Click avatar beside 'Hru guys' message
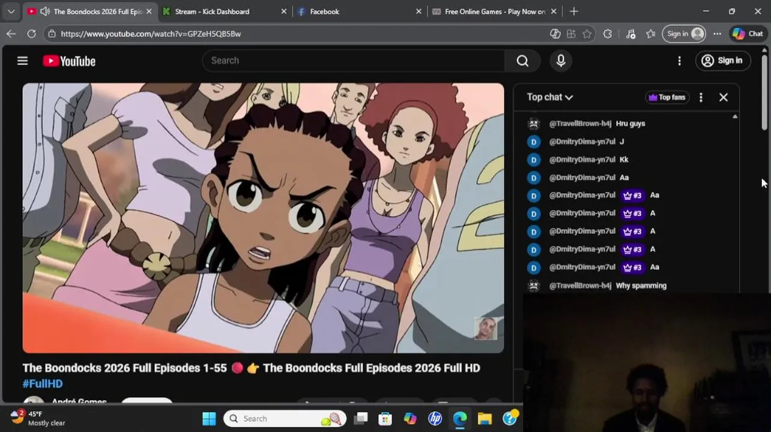Image resolution: width=771 pixels, height=432 pixels. (x=534, y=124)
